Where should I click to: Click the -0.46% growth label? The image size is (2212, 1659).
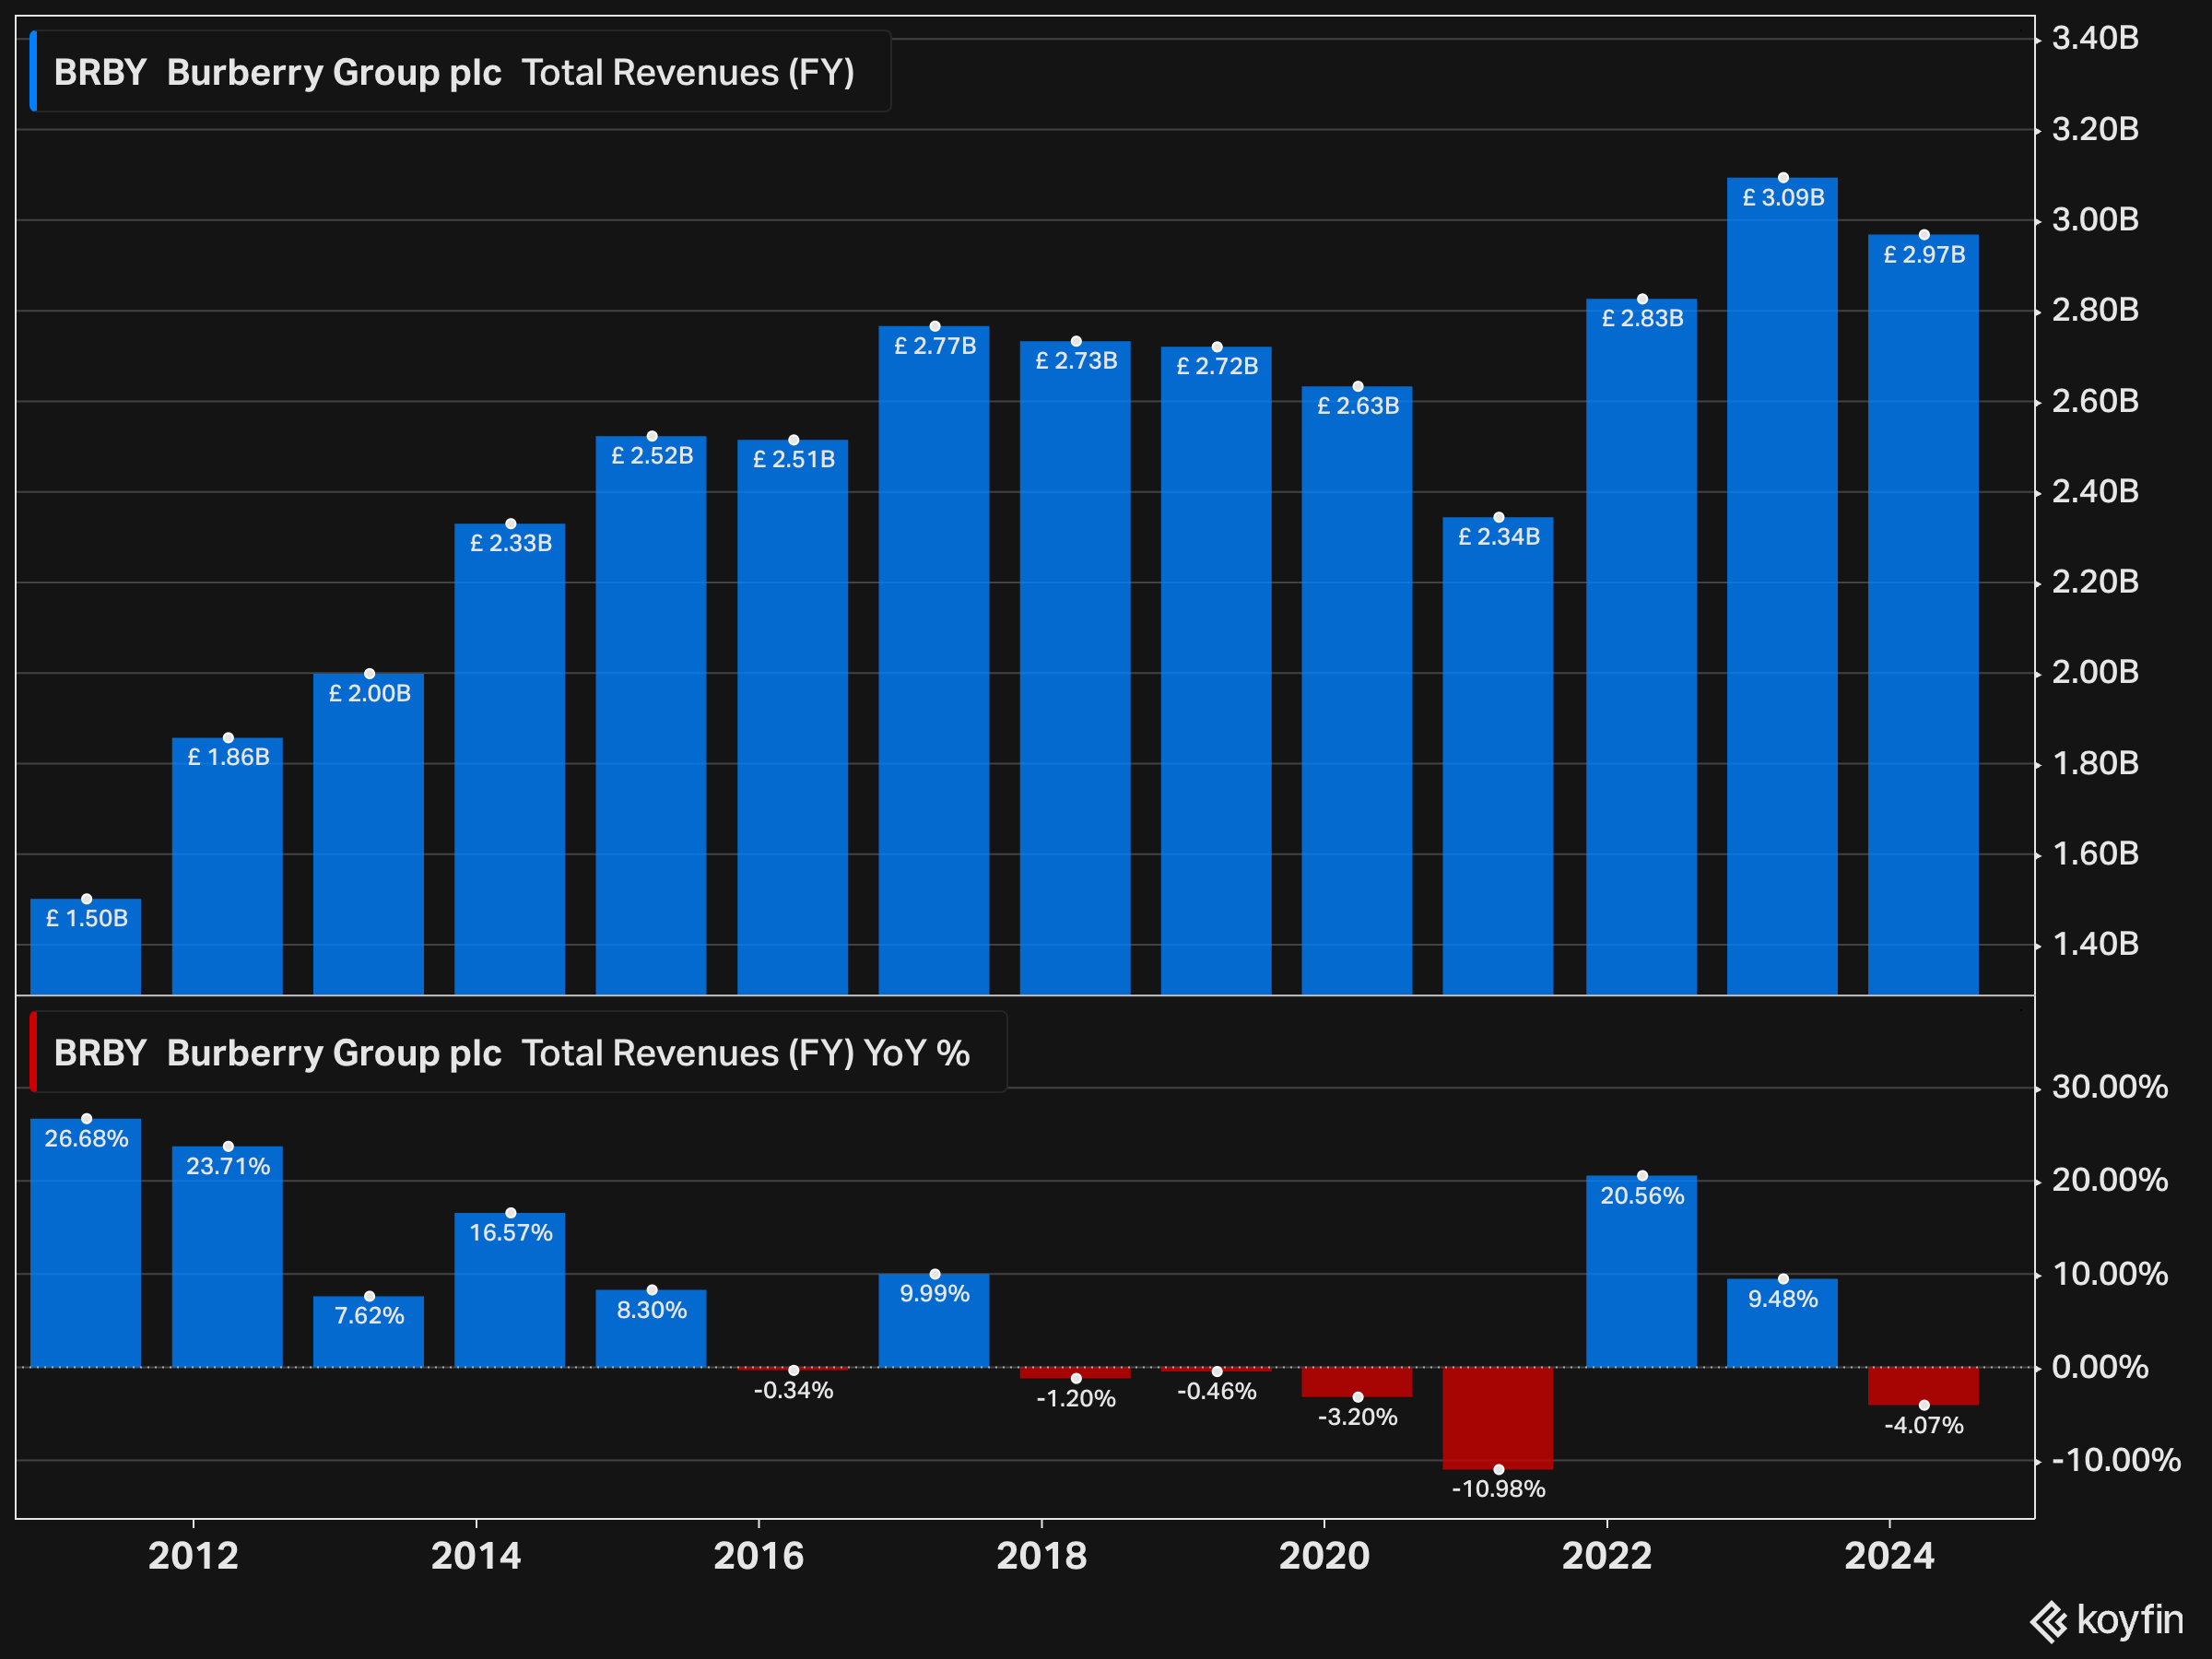(1217, 1391)
